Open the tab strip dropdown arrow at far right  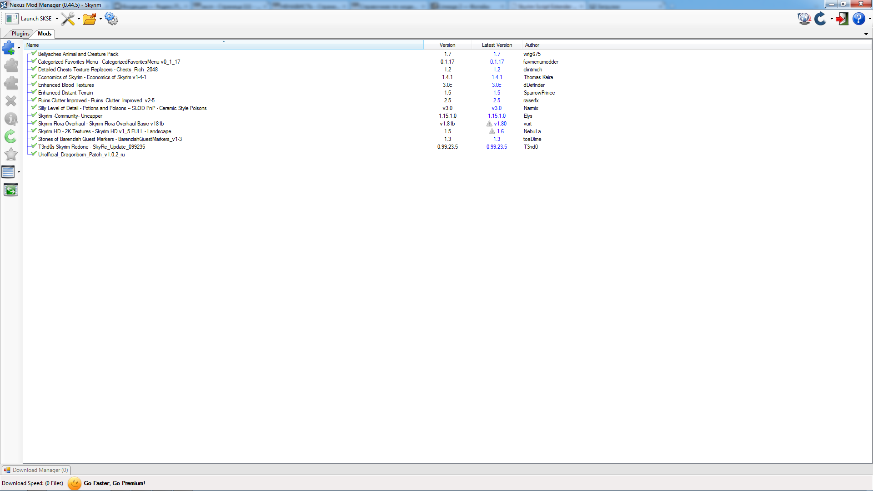tap(866, 34)
